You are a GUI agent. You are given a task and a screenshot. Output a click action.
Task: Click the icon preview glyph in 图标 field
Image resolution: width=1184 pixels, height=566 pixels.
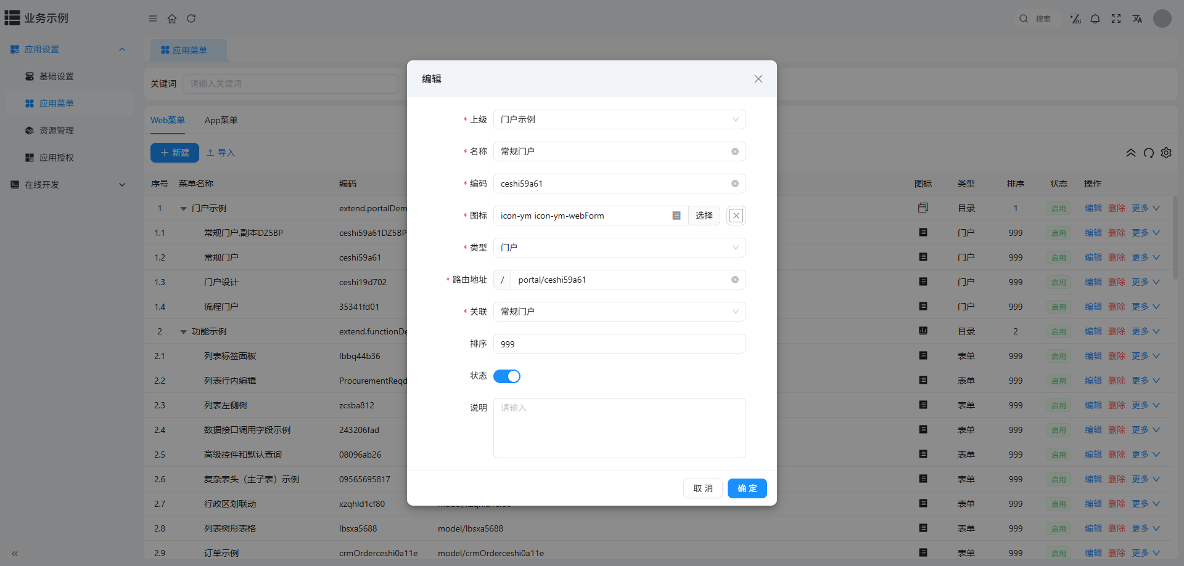(676, 216)
